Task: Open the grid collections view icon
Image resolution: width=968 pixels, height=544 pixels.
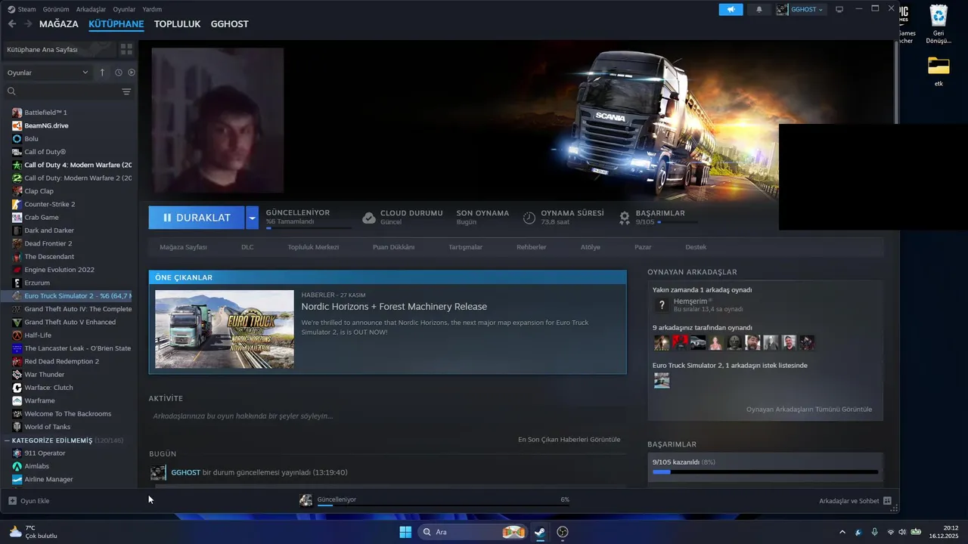Action: point(126,49)
